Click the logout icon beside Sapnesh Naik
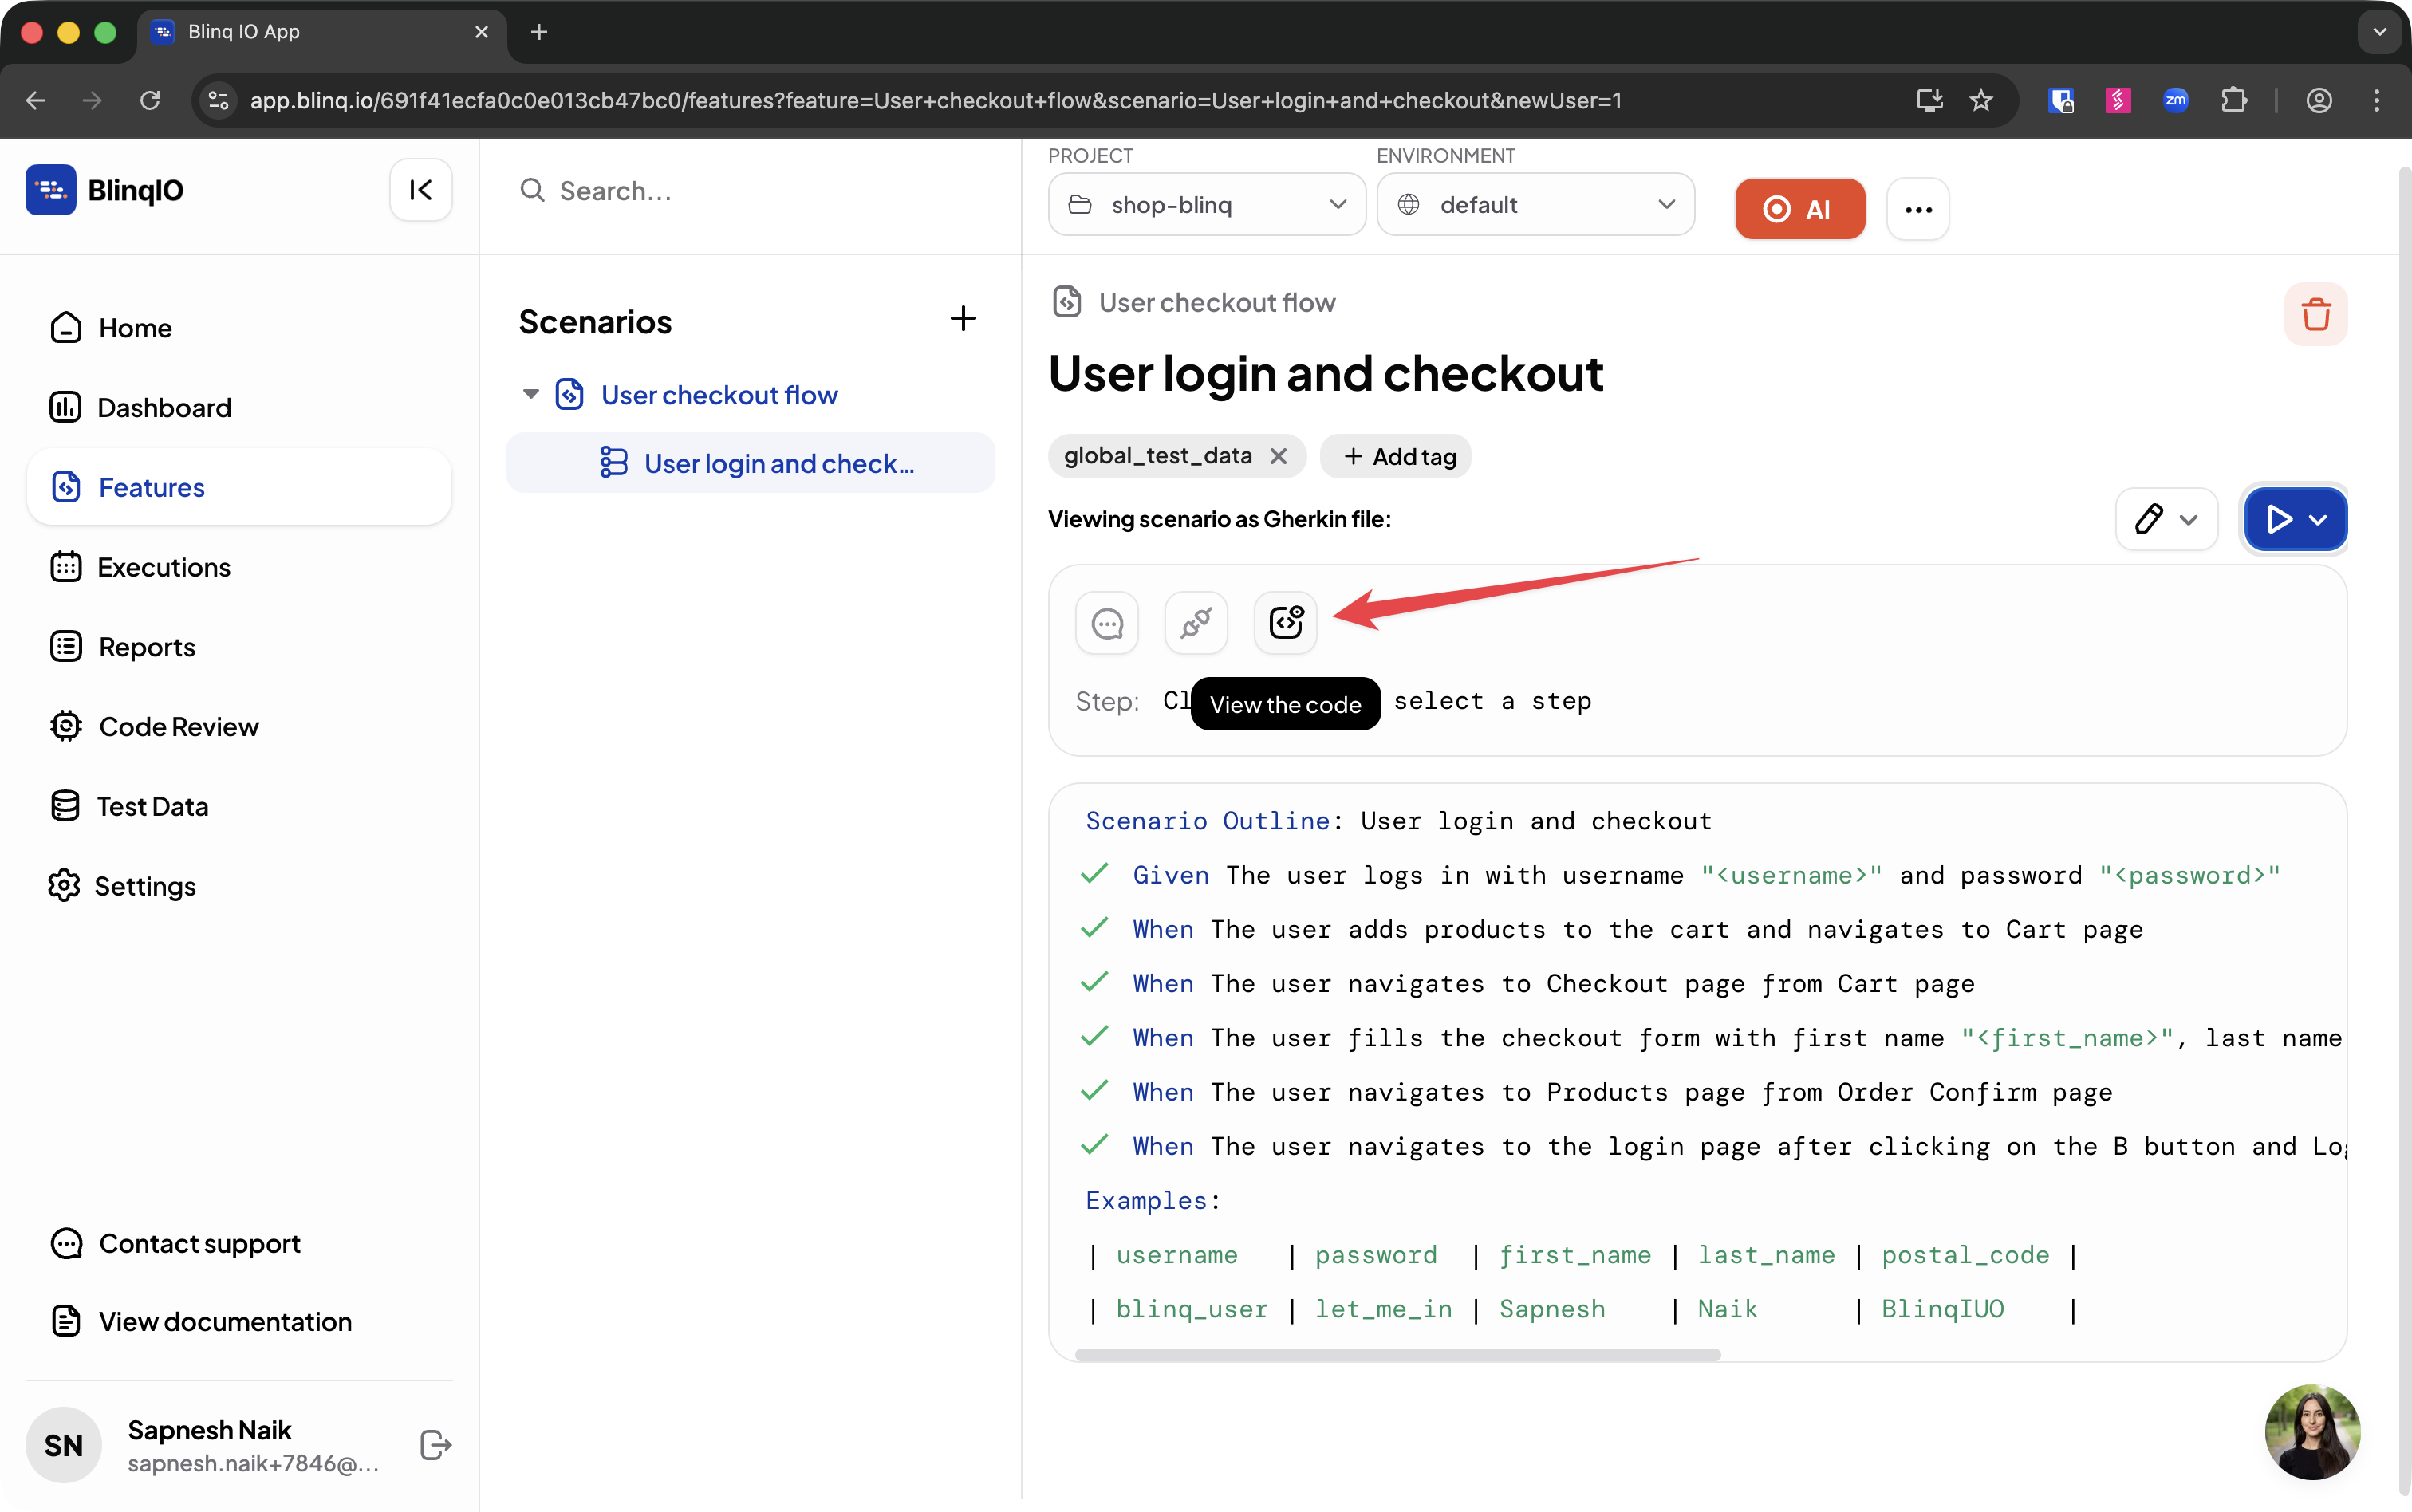Viewport: 2412px width, 1512px height. 435,1444
